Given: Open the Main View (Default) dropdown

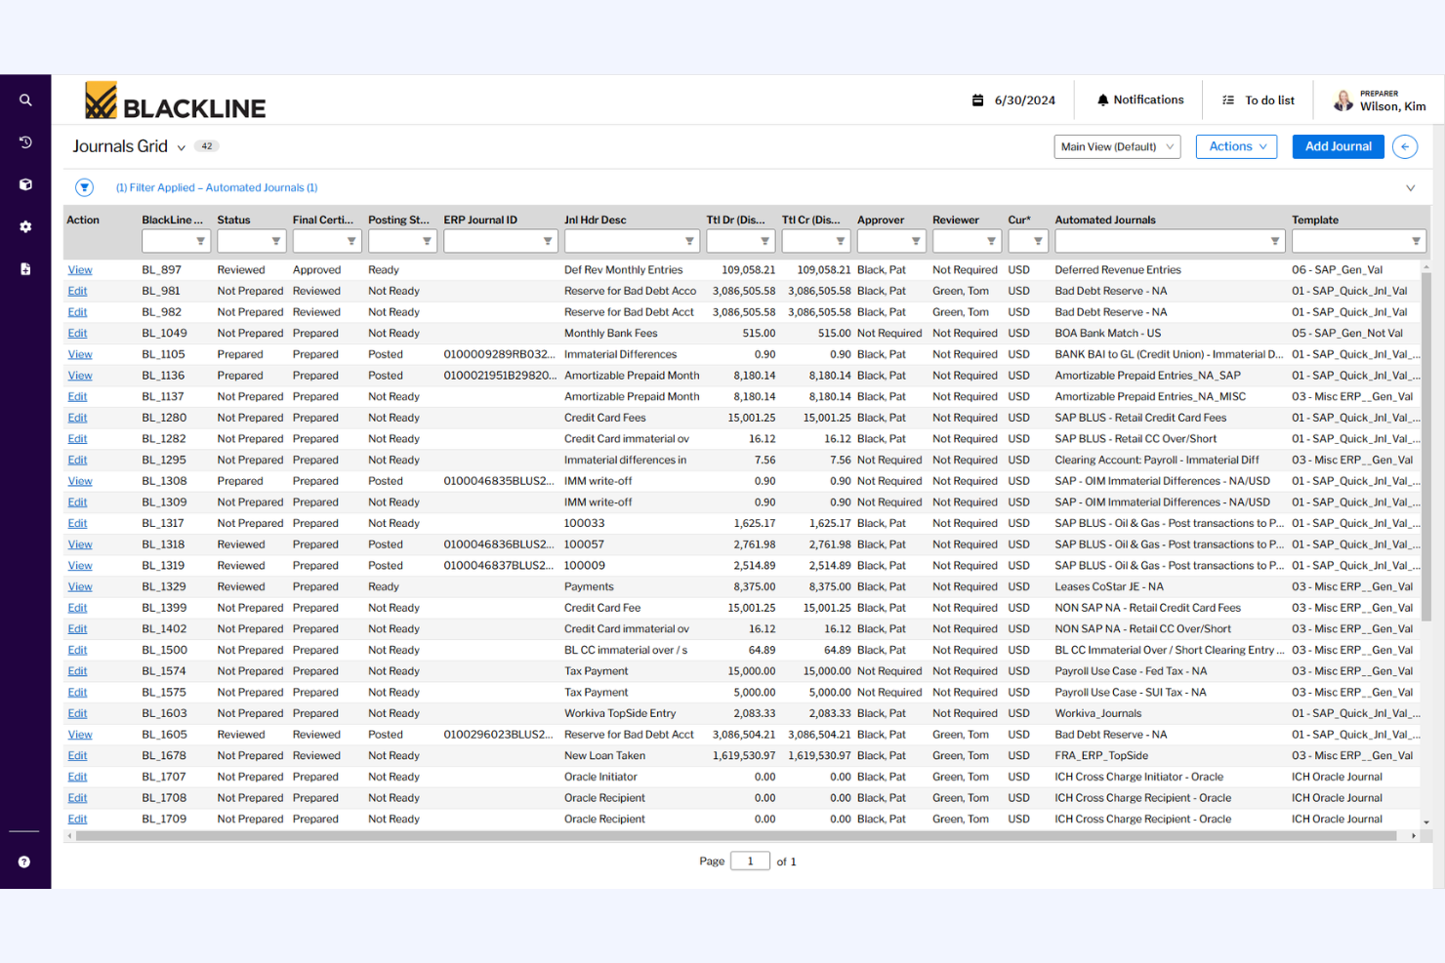Looking at the screenshot, I should [1117, 146].
